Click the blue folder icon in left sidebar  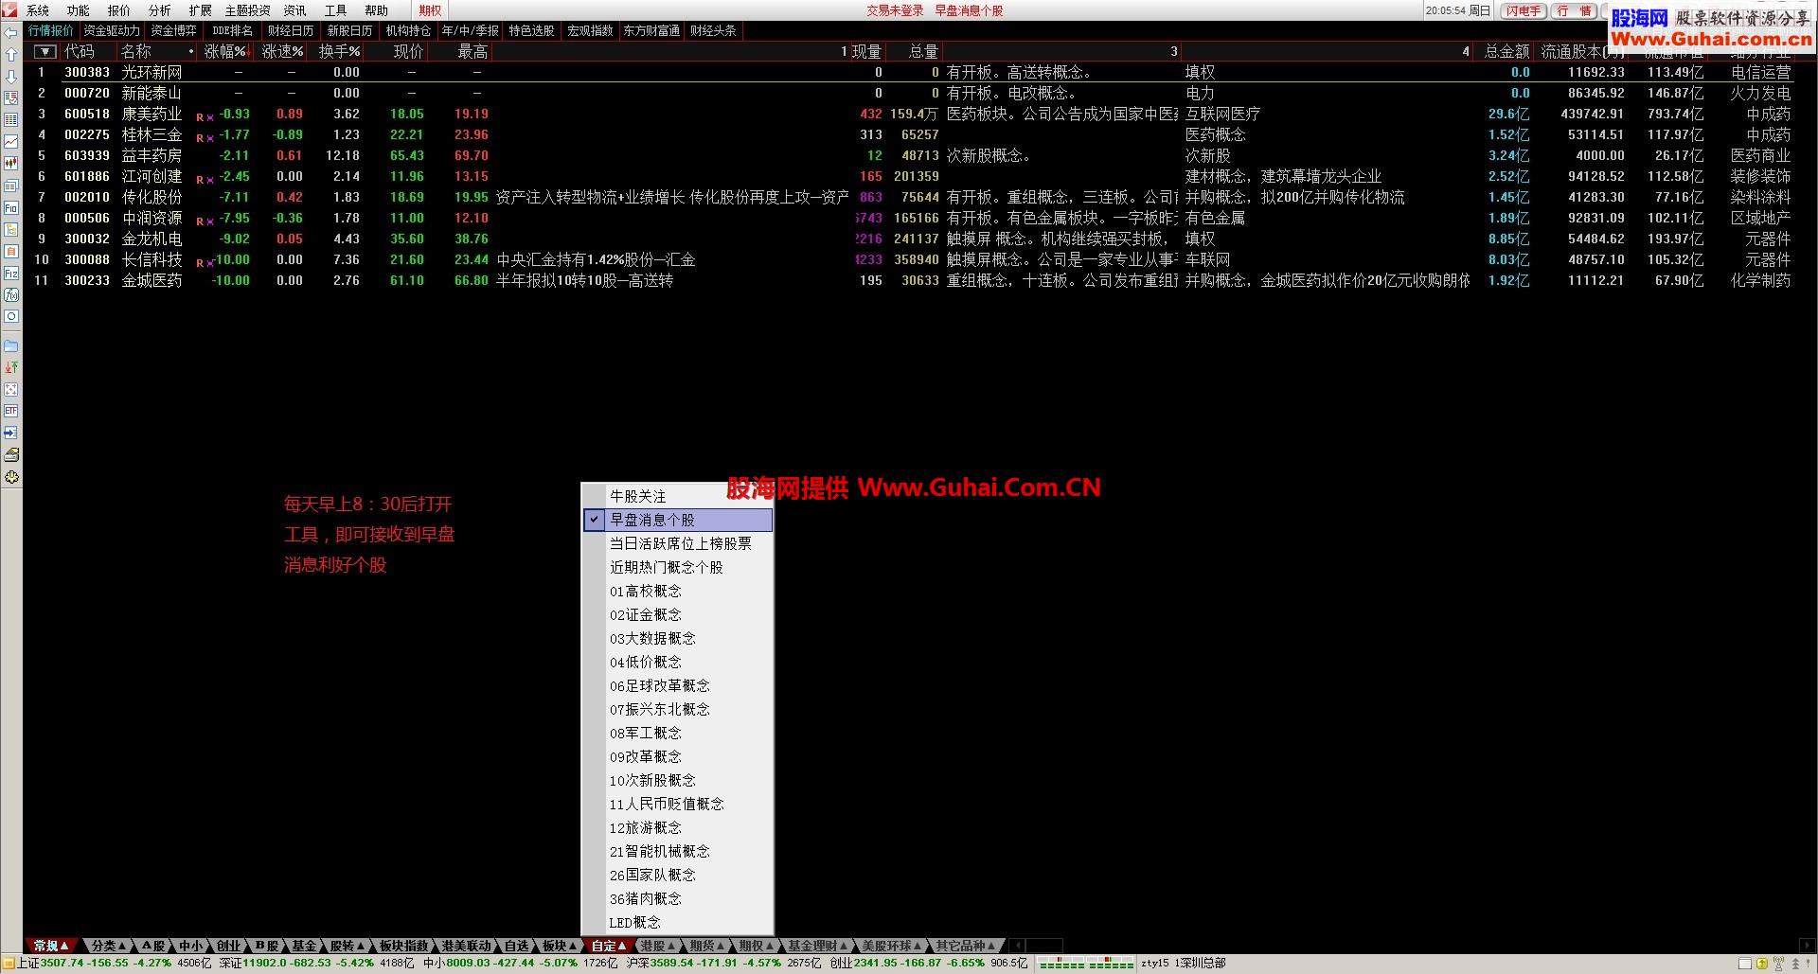11,345
